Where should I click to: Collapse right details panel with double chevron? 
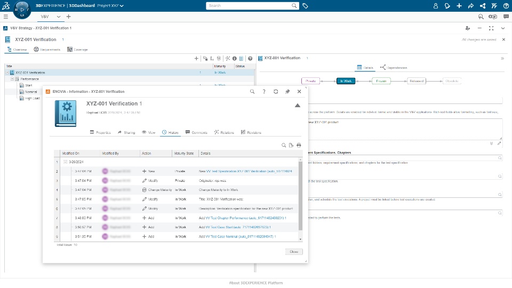point(502,59)
